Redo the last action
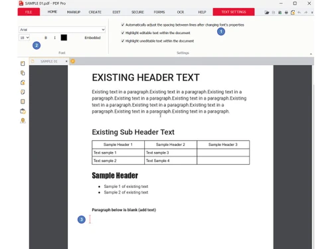This screenshot has width=332, height=249. click(305, 13)
